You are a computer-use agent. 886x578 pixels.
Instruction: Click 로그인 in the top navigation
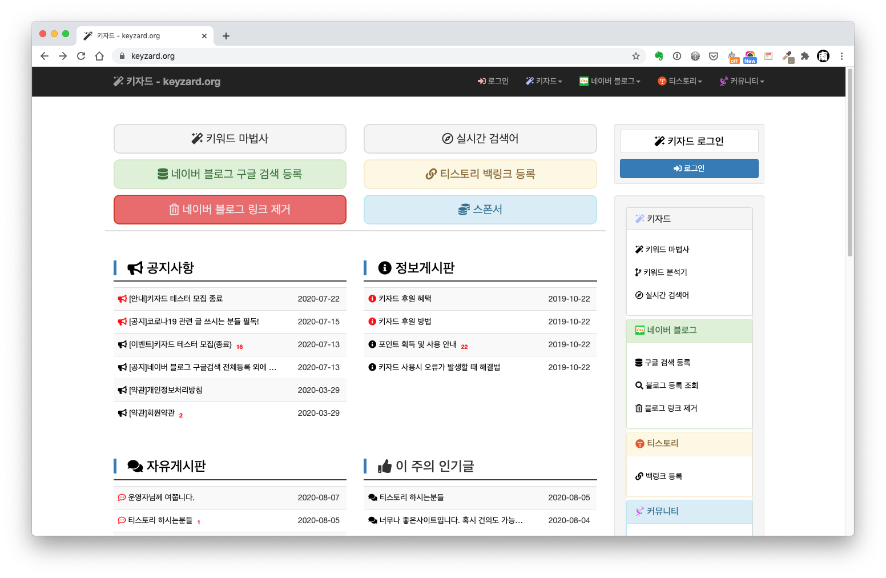[493, 81]
